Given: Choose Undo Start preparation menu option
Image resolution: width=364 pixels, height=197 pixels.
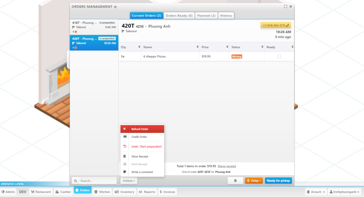Looking at the screenshot, I should [x=146, y=146].
